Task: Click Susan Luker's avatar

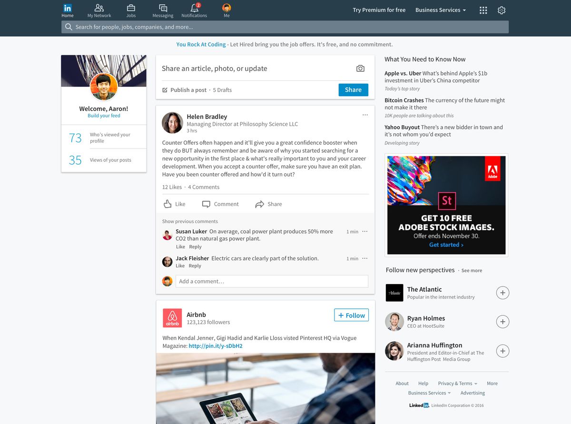Action: [167, 235]
